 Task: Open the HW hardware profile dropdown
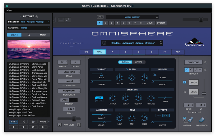point(100,17)
